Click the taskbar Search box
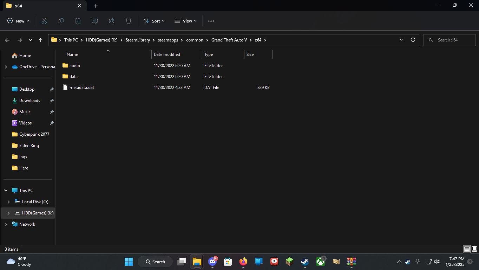 tap(155, 262)
